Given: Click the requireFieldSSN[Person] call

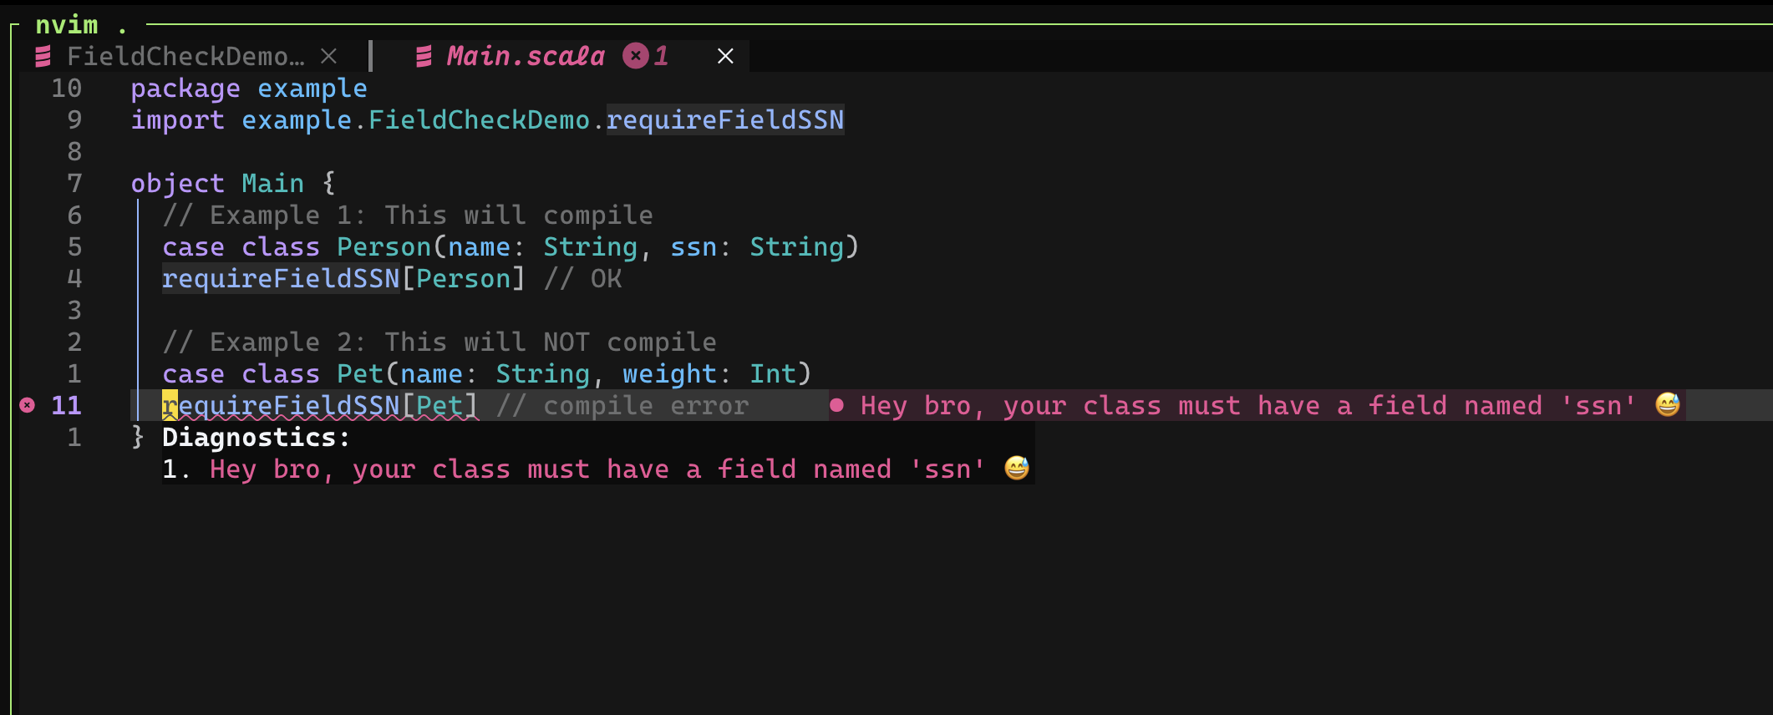Looking at the screenshot, I should pyautogui.click(x=343, y=278).
